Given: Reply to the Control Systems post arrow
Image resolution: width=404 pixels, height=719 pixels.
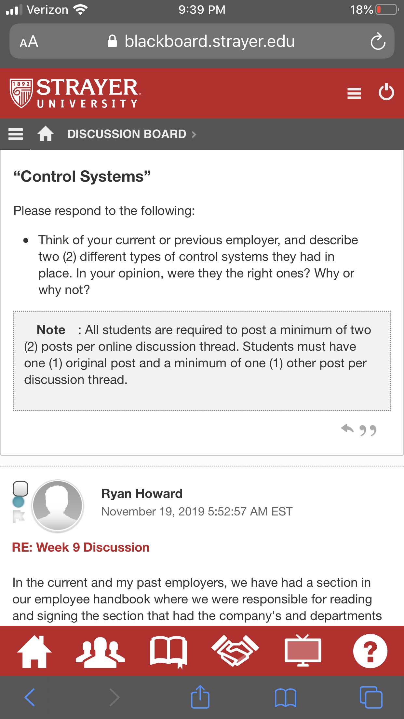Looking at the screenshot, I should 347,429.
